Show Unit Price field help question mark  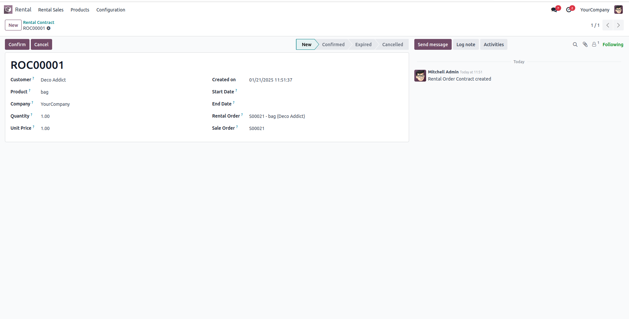pyautogui.click(x=33, y=127)
